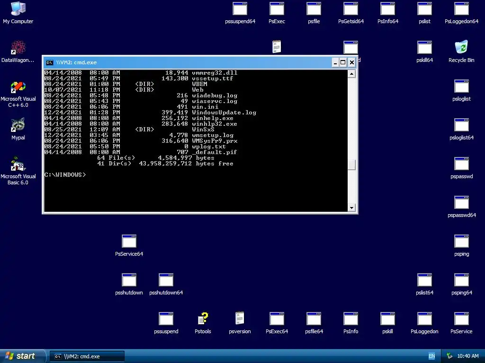Select psshutdown desktop icon
485x363 pixels.
[129, 284]
